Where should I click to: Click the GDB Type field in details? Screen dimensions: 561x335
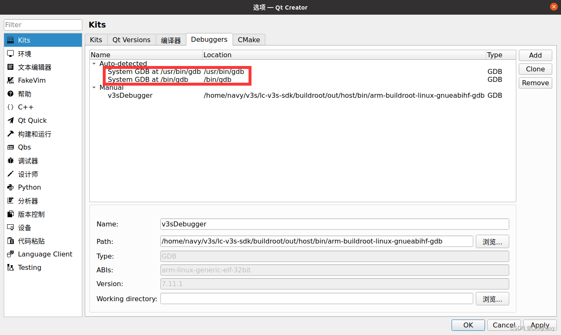pyautogui.click(x=335, y=256)
